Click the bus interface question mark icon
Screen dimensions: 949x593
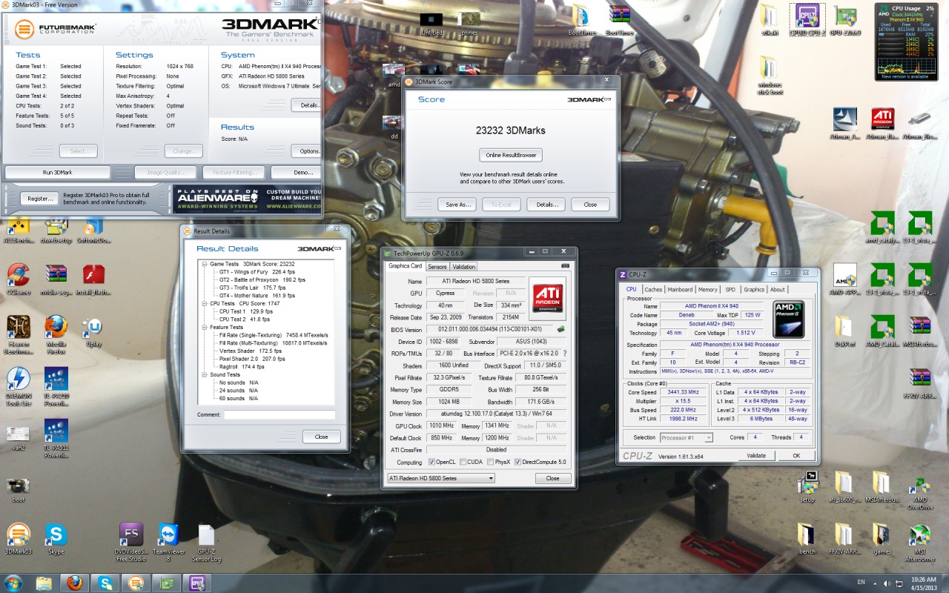click(x=565, y=354)
